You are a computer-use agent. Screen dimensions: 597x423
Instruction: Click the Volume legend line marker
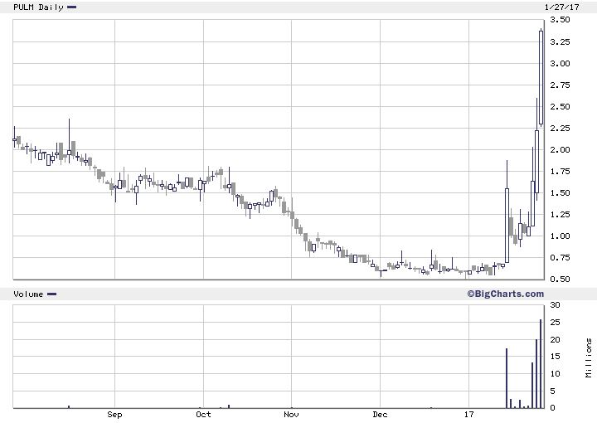[x=51, y=294]
